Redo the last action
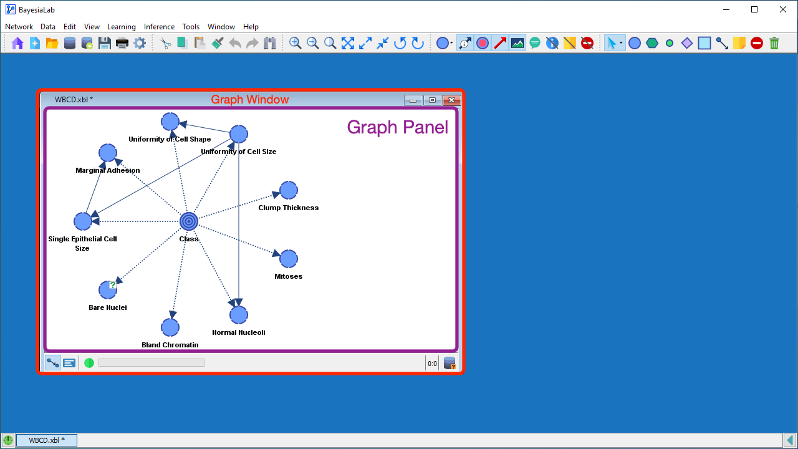 click(251, 43)
